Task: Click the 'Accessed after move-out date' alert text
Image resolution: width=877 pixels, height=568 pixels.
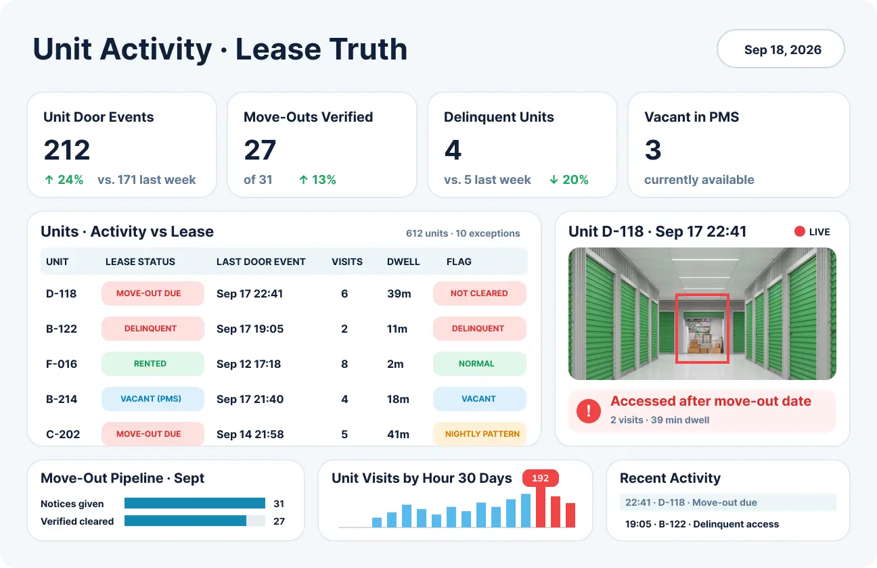Action: click(711, 401)
